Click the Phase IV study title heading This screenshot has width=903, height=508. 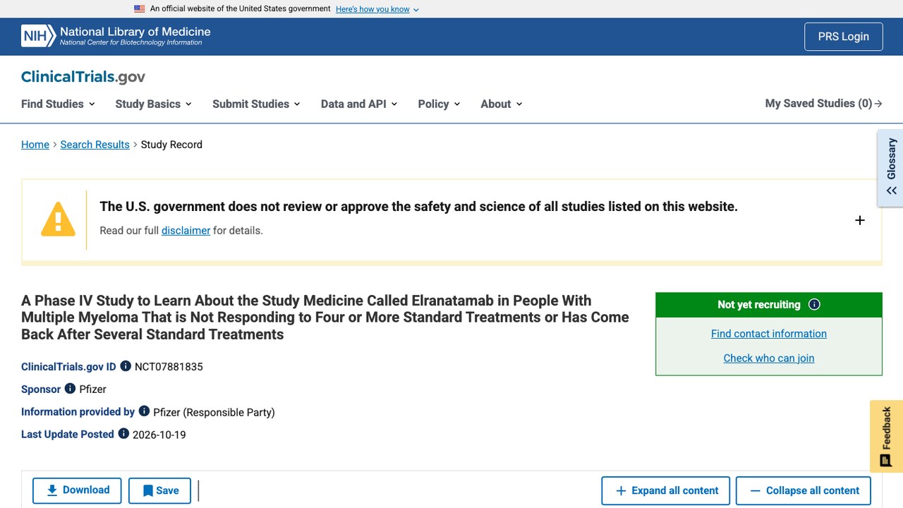(x=325, y=317)
